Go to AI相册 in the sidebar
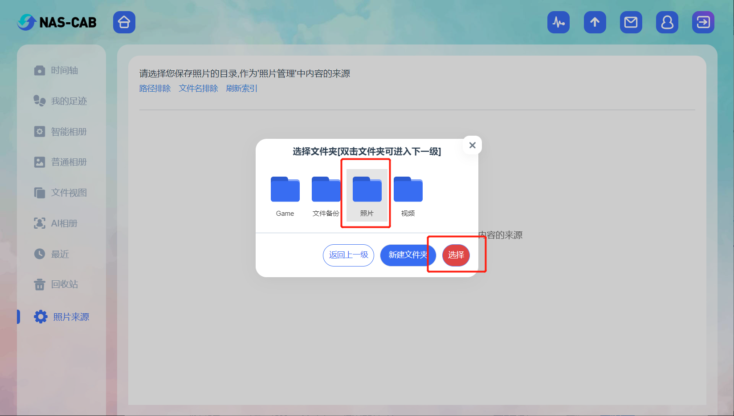 pos(64,223)
